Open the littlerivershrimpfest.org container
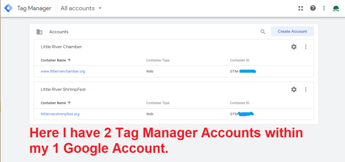The height and width of the screenshot is (162, 345). [x=60, y=114]
